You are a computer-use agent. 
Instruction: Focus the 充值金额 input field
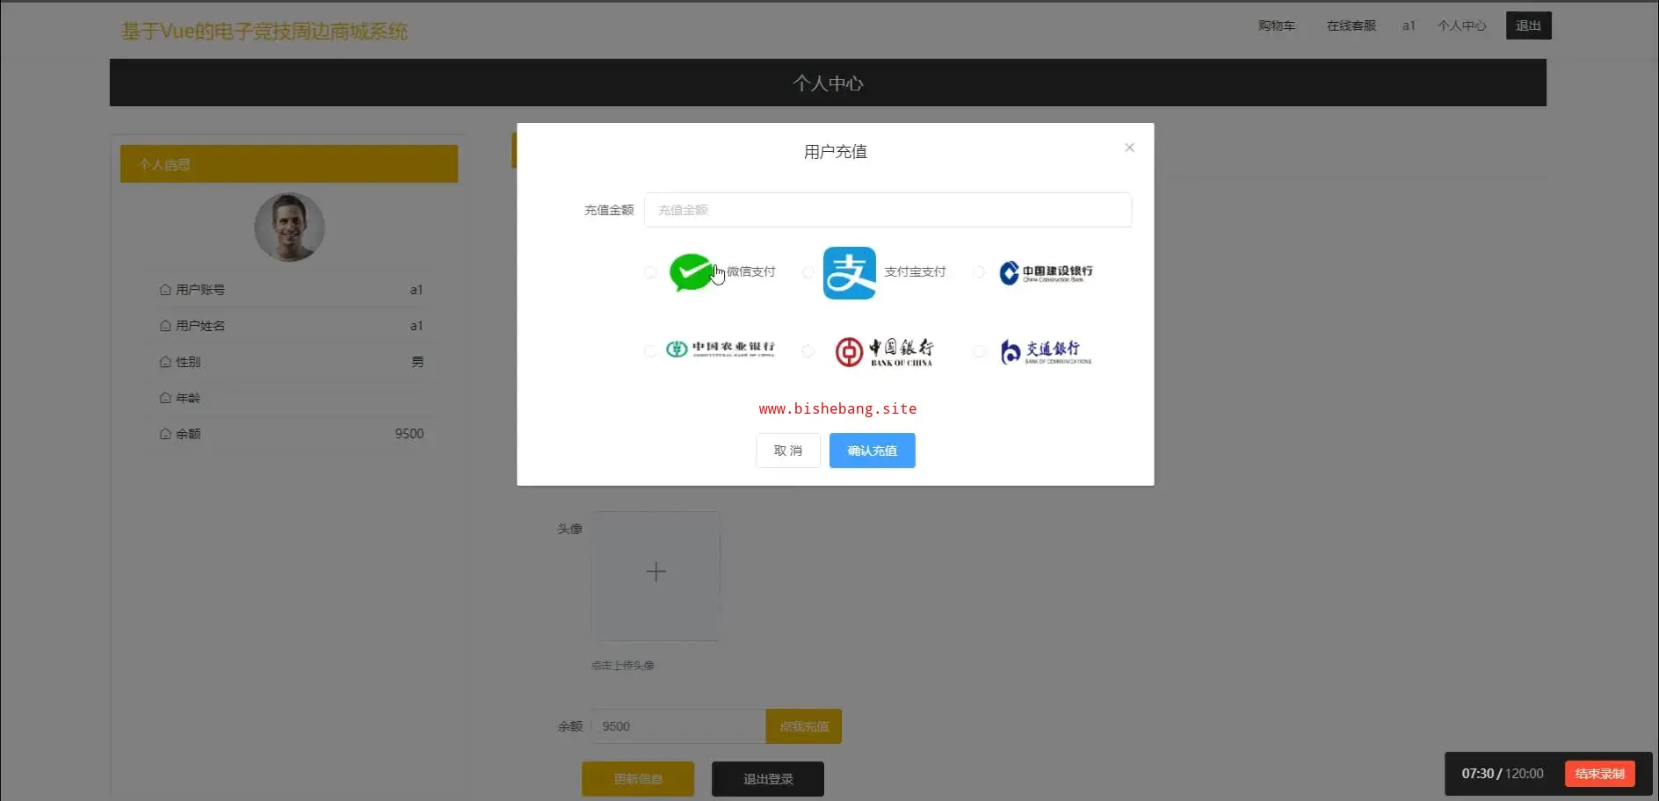point(888,210)
